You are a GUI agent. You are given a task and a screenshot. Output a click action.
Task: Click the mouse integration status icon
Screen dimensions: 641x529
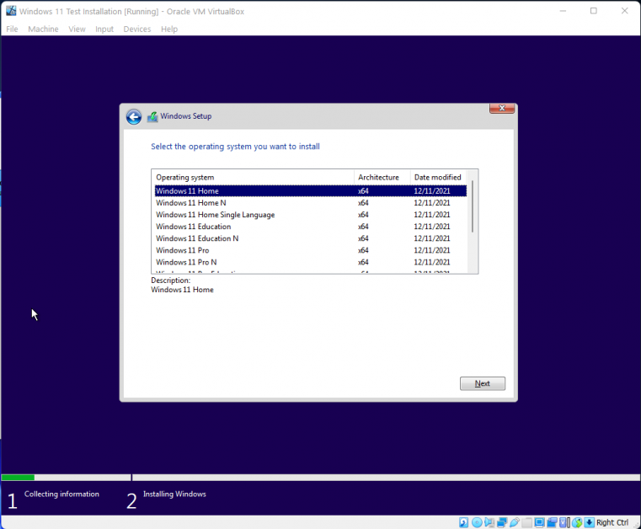[577, 522]
